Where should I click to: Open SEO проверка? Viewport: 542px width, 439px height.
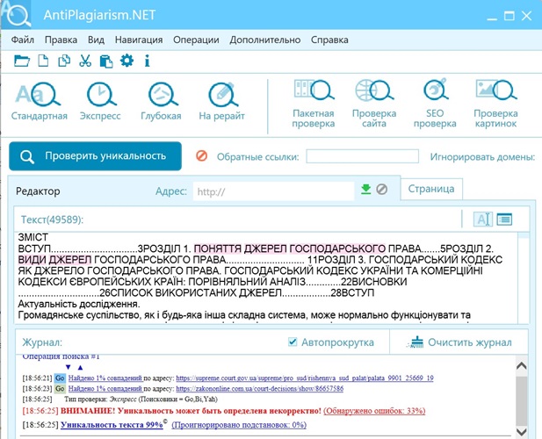[x=435, y=104]
